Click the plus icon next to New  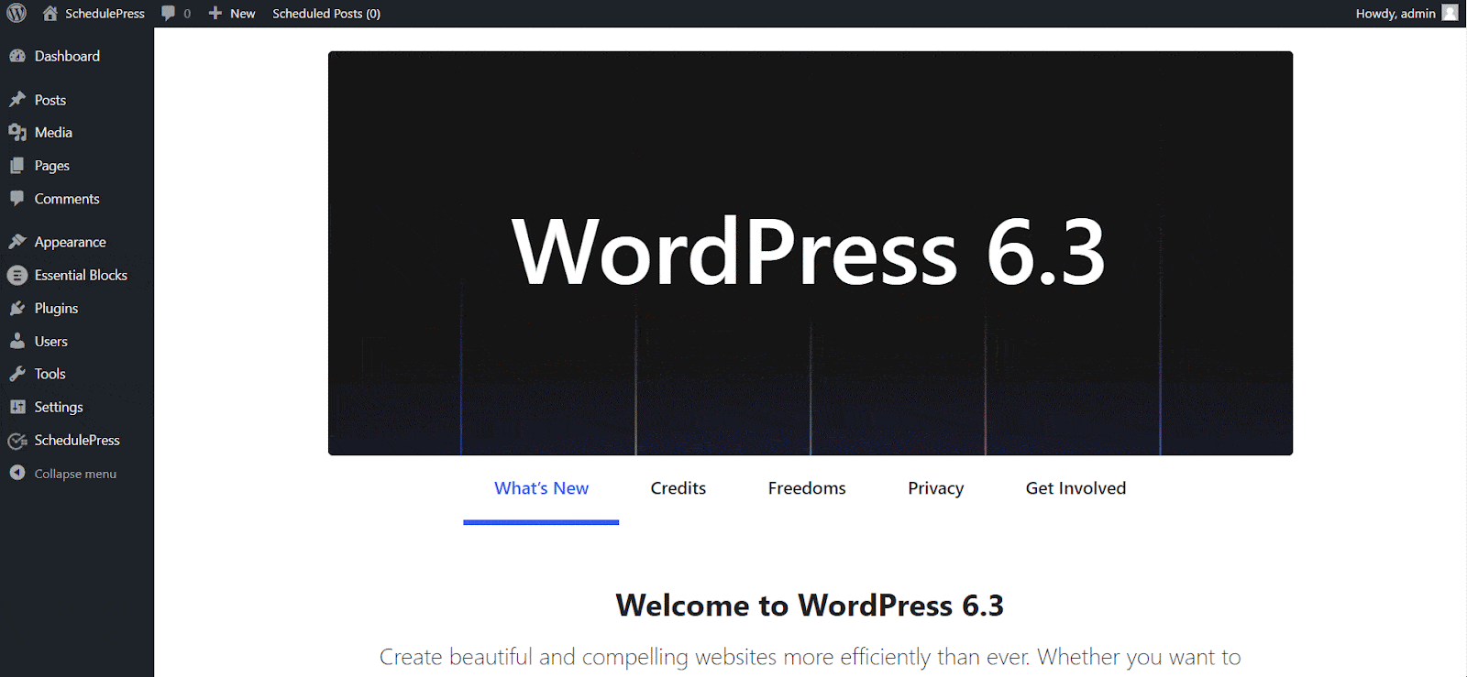(215, 13)
